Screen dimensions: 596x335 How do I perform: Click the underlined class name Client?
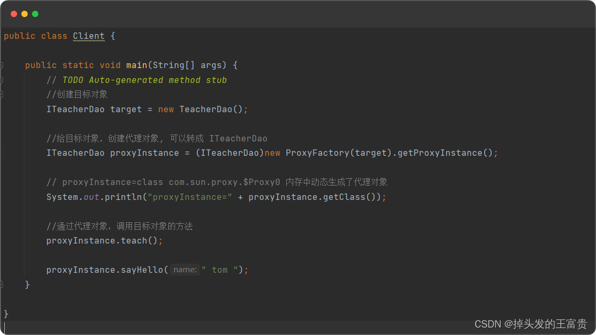pyautogui.click(x=88, y=36)
